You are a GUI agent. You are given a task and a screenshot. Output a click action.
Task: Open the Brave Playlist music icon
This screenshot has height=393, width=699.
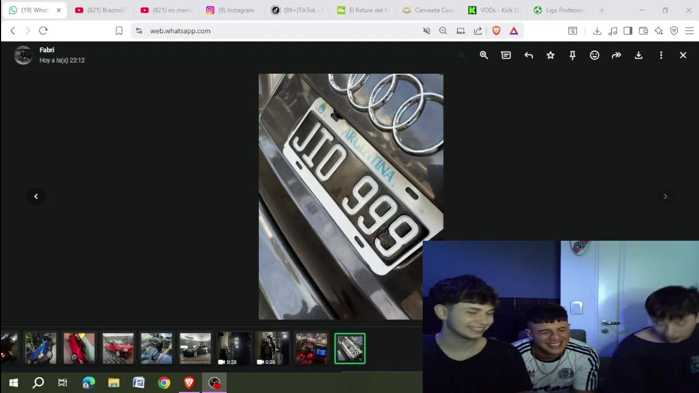[x=613, y=31]
